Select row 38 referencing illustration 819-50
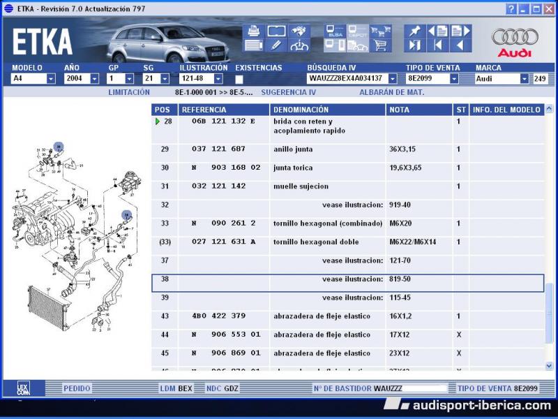 tap(347, 283)
